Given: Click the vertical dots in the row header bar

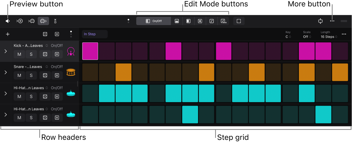Looking at the screenshot, I should 71,34.
